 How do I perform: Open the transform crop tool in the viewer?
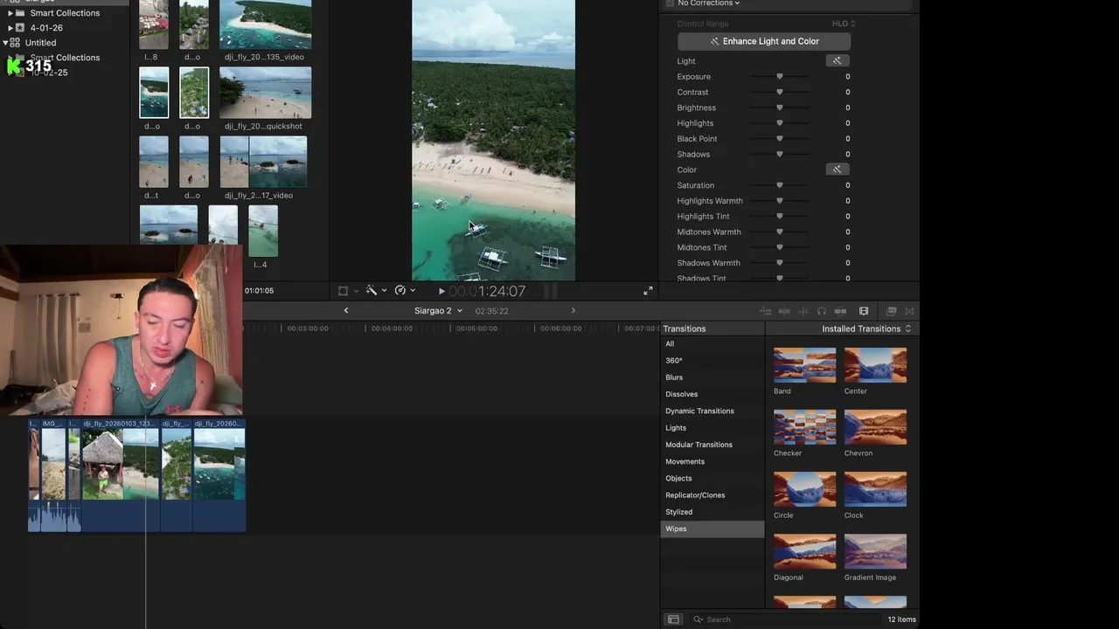[x=344, y=291]
